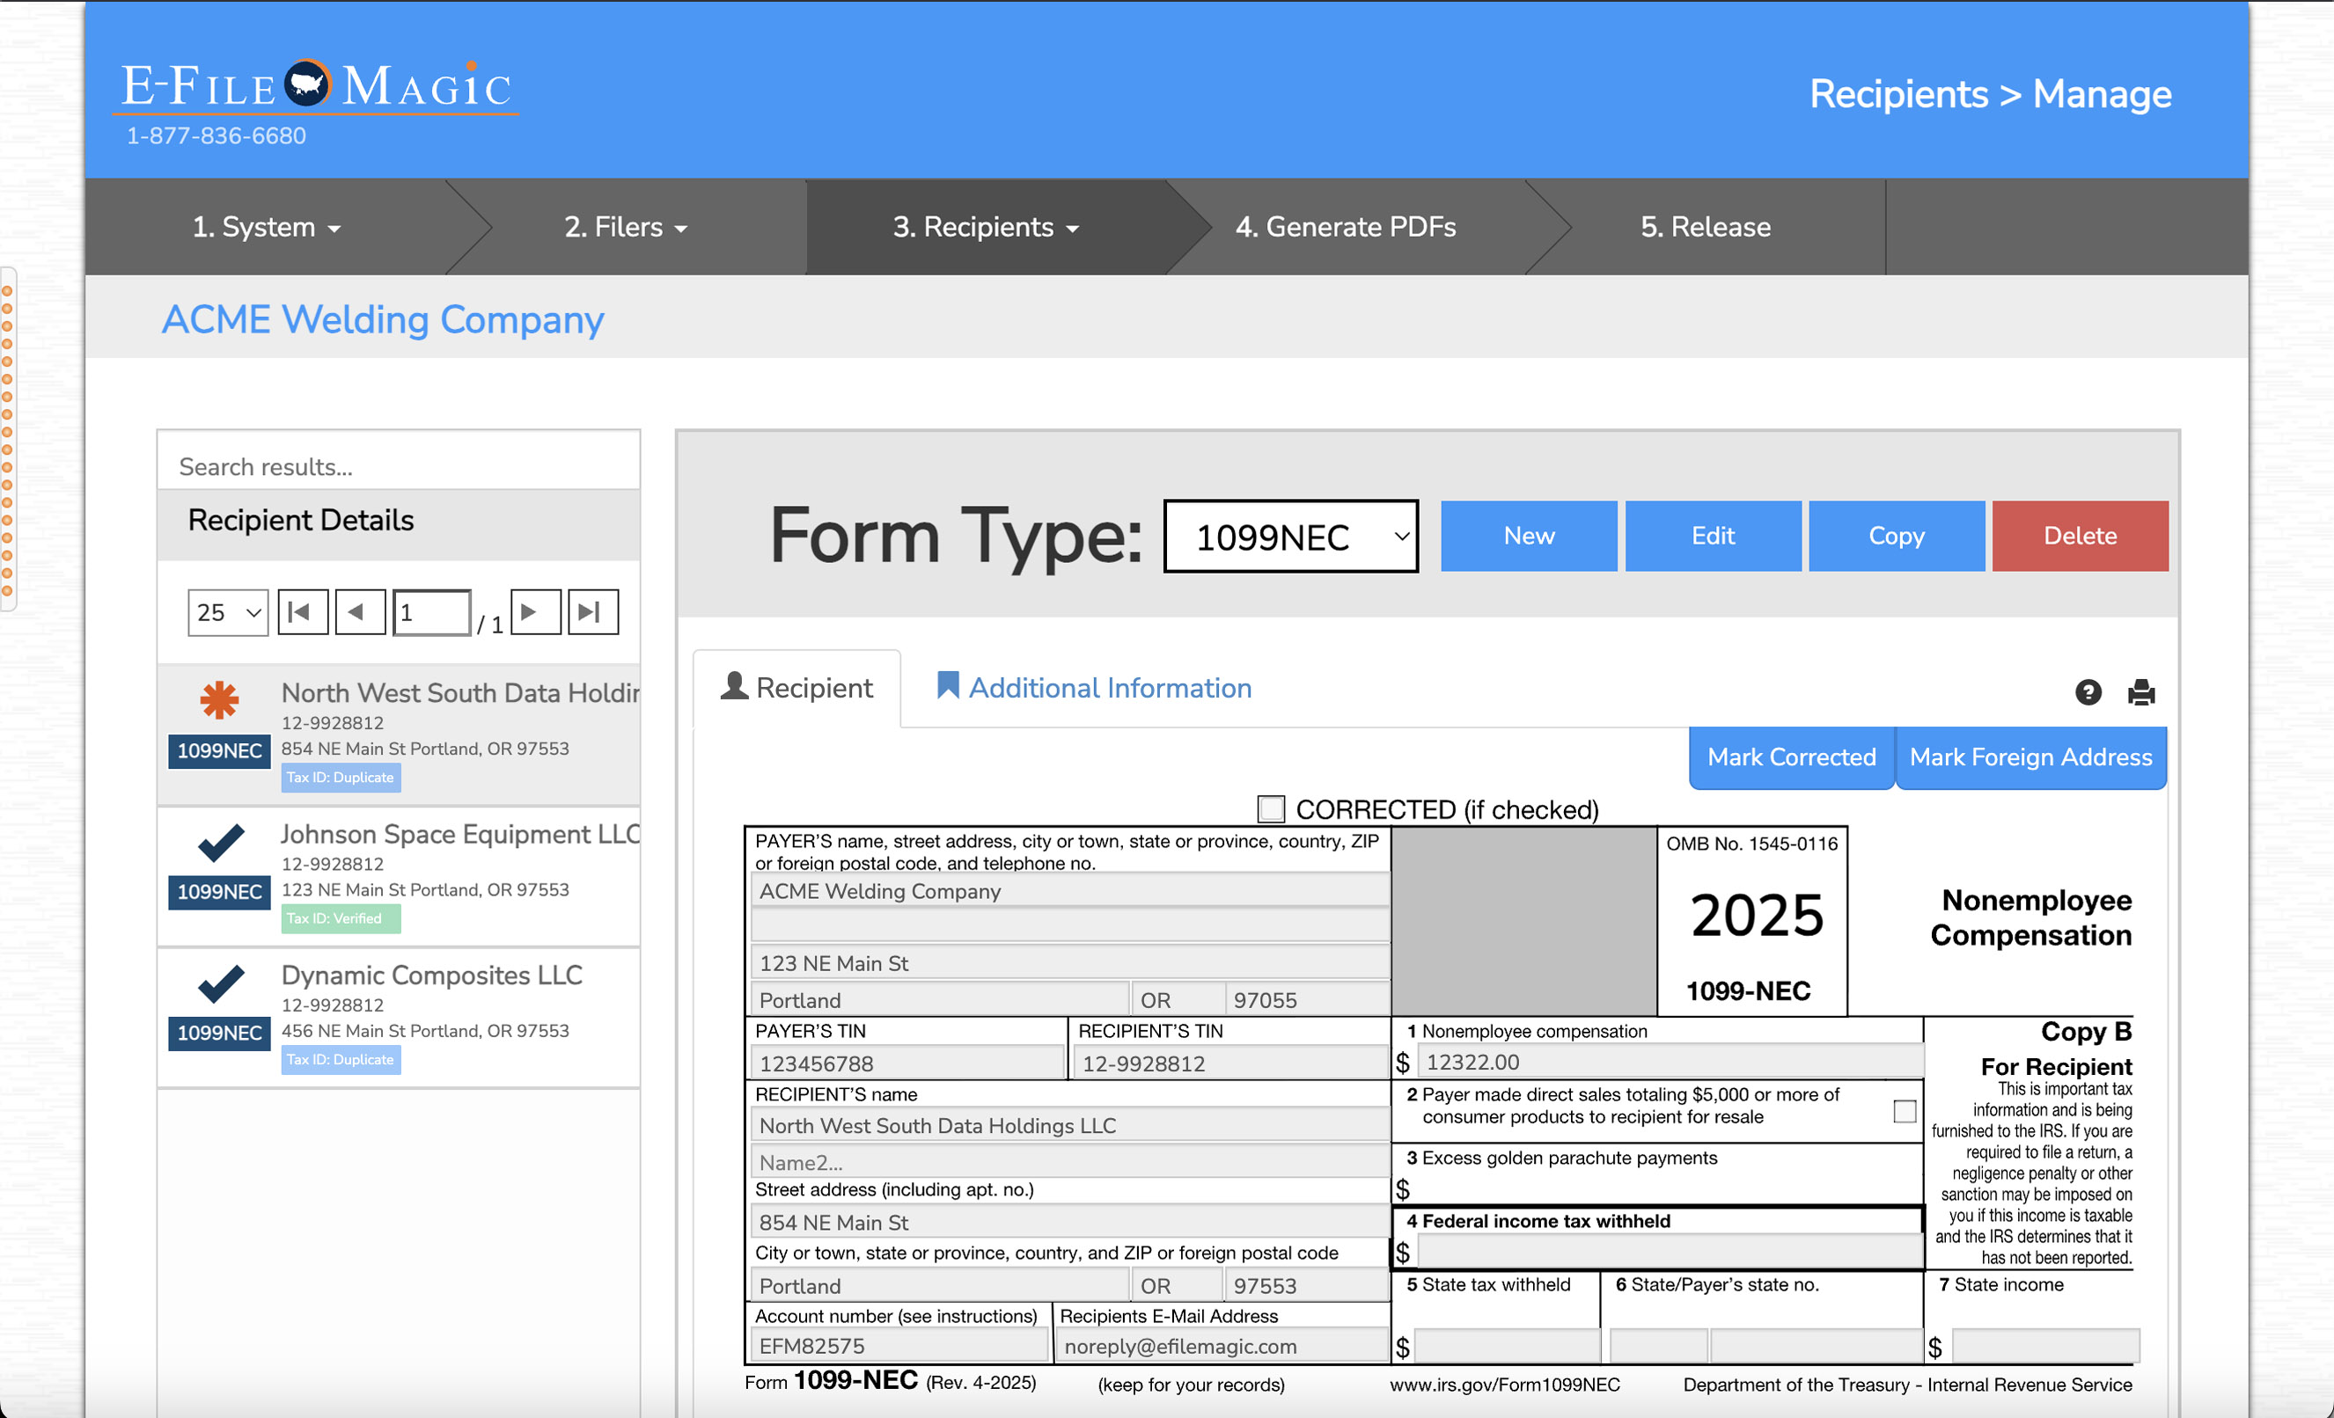Viewport: 2334px width, 1418px height.
Task: Jump to last page of results
Action: click(x=592, y=611)
